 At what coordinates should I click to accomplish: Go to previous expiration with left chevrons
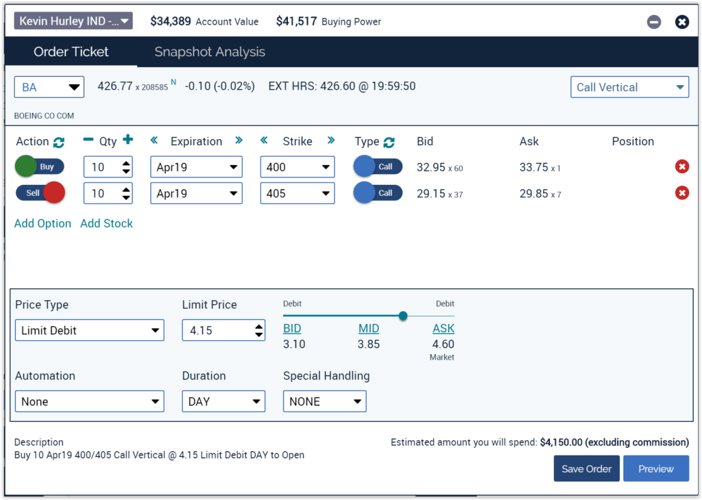pos(154,140)
